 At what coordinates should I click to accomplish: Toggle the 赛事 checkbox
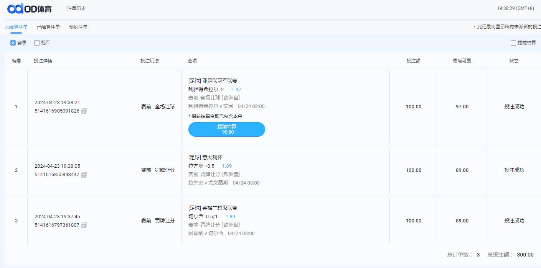coord(13,43)
